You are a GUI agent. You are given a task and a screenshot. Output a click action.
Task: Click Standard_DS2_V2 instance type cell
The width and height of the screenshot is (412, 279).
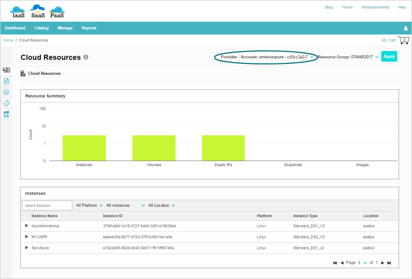click(x=309, y=237)
